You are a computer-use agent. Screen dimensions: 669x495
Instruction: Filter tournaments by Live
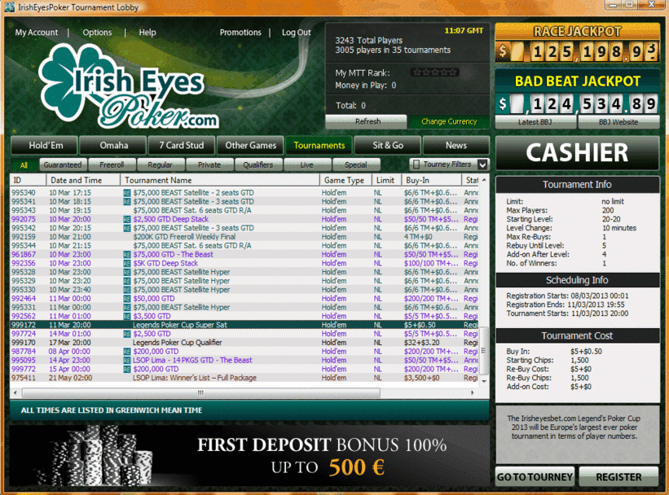coord(307,165)
